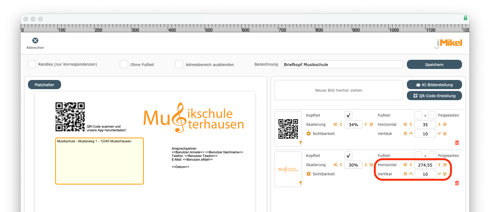Image resolution: width=490 pixels, height=212 pixels.
Task: Click the green lock icon in title bar
Action: [465, 18]
